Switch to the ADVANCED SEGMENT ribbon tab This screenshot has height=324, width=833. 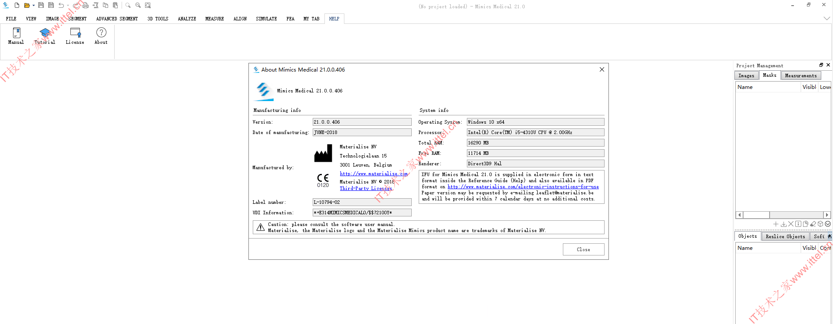point(117,19)
